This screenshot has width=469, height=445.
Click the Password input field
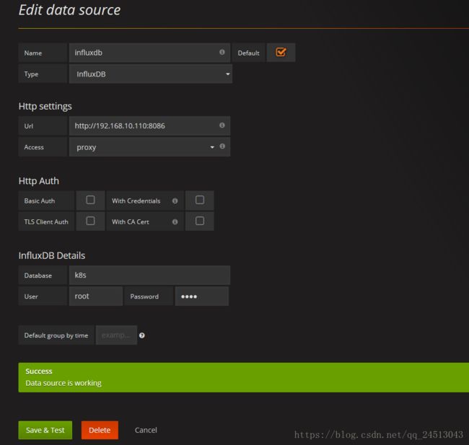point(202,296)
